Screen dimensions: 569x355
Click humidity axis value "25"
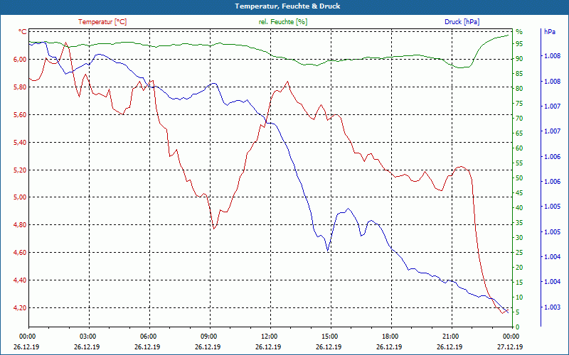pos(519,253)
